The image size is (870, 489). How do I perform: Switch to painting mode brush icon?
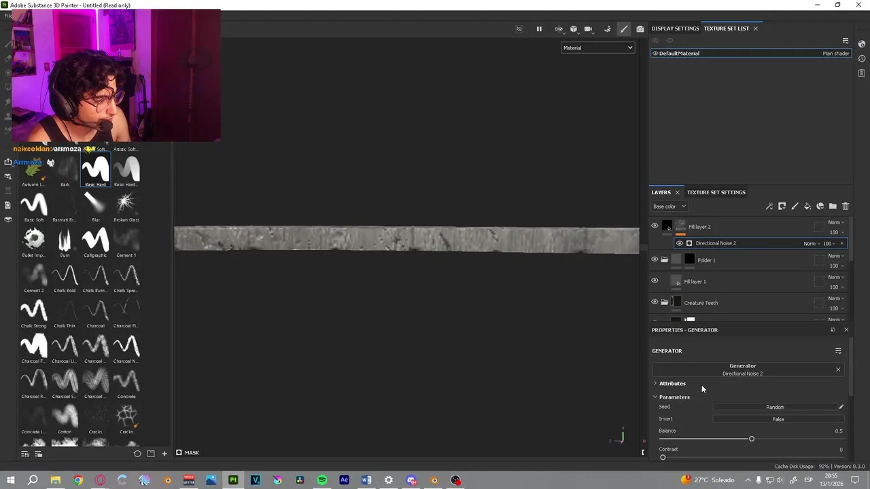(624, 29)
